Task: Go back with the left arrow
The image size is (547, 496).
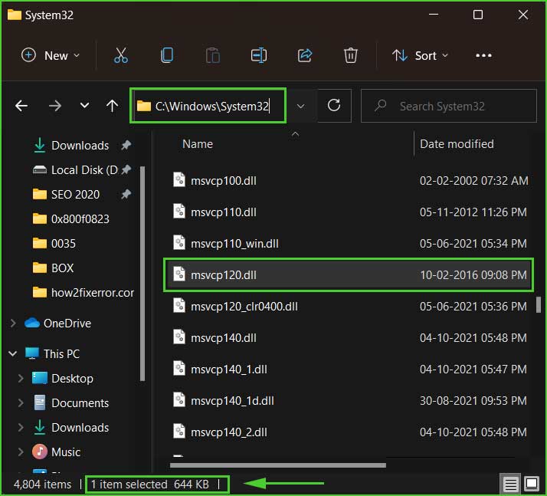Action: pyautogui.click(x=21, y=106)
